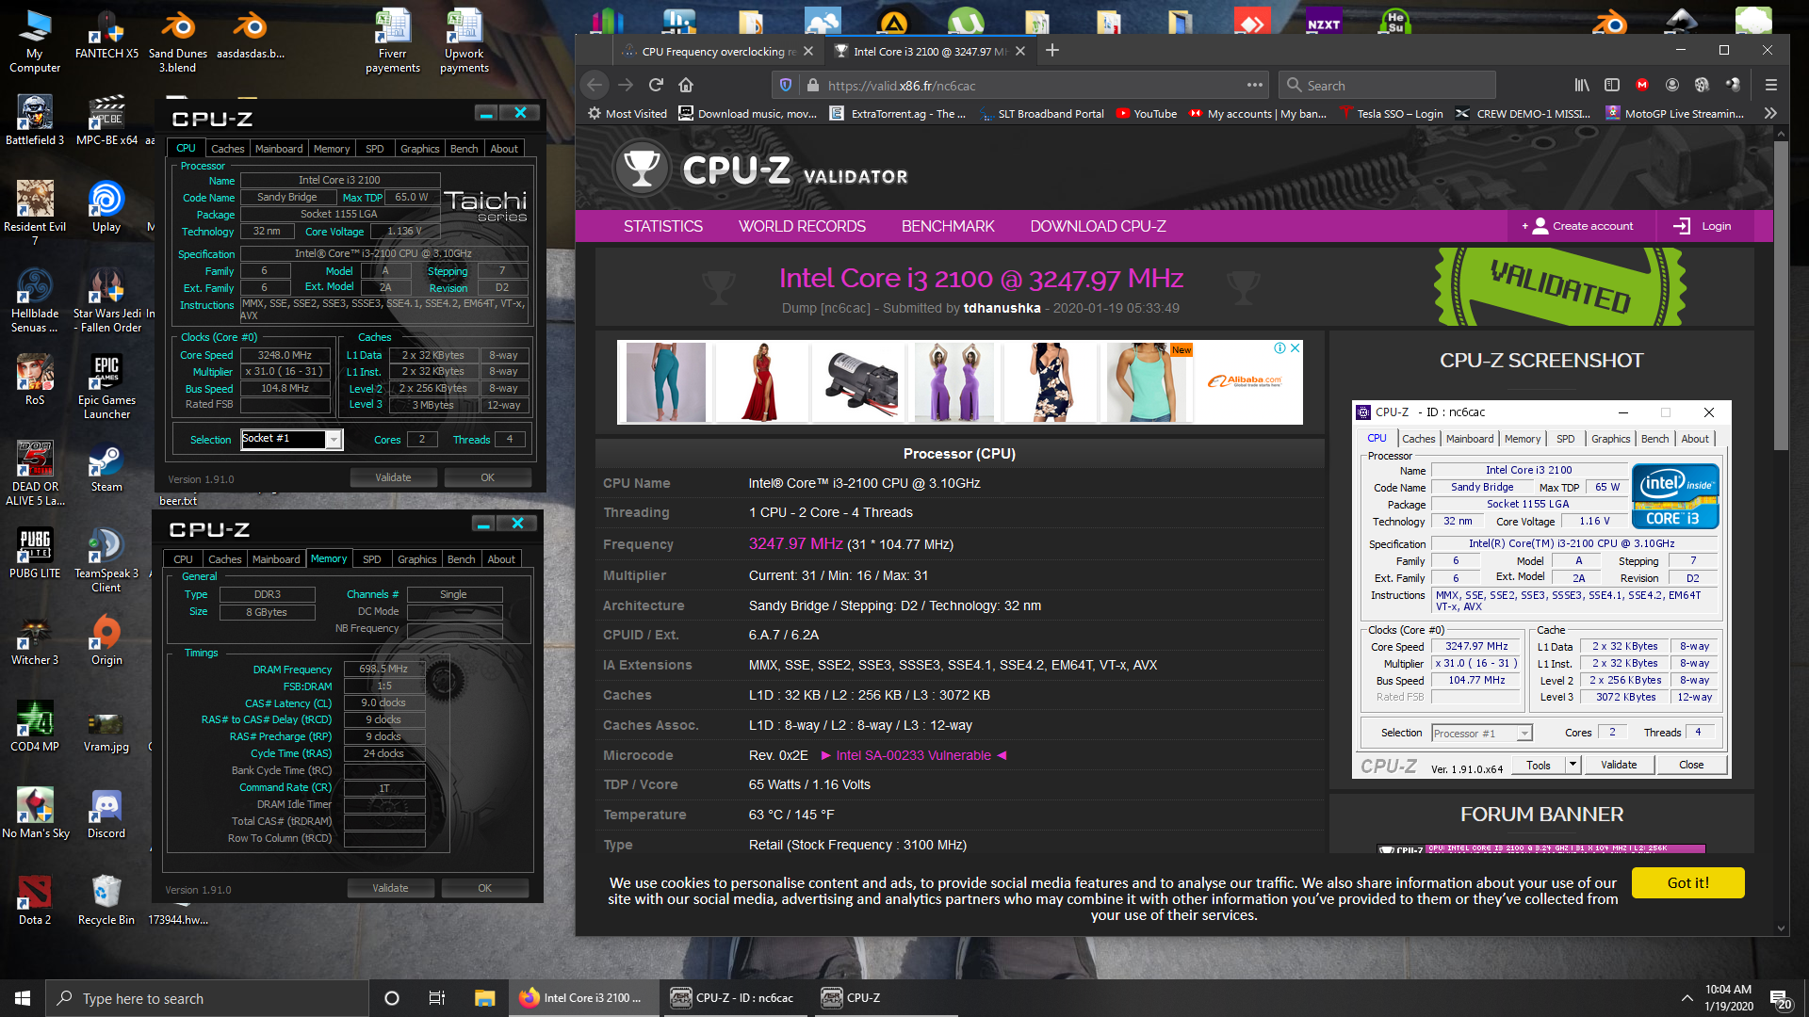Click the taskbar clock and date
Screen dimensions: 1809x1017
pos(1728,998)
